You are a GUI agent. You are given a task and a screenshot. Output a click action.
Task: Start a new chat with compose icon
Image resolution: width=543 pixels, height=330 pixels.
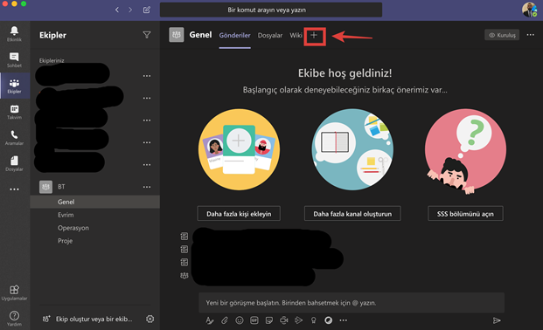click(147, 10)
